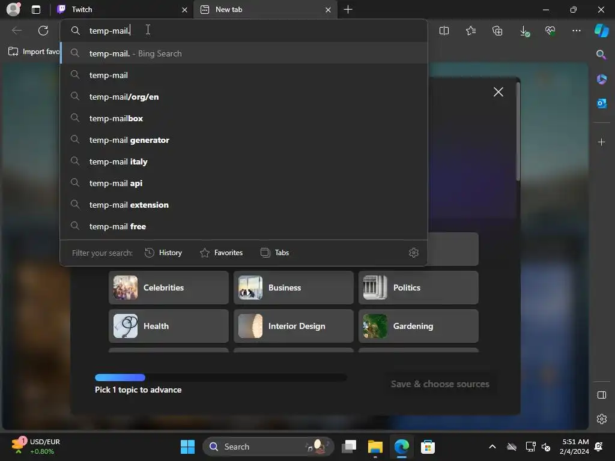
Task: Open the notification bell in the tray
Action: [x=599, y=447]
